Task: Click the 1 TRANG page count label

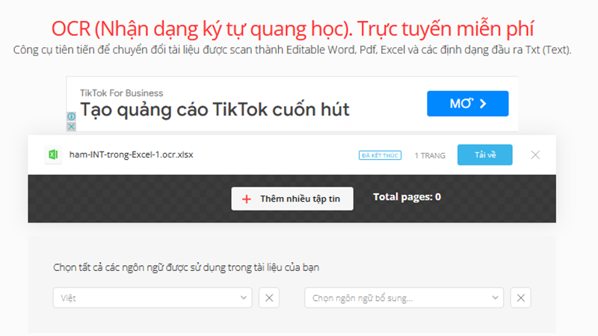Action: pyautogui.click(x=430, y=155)
